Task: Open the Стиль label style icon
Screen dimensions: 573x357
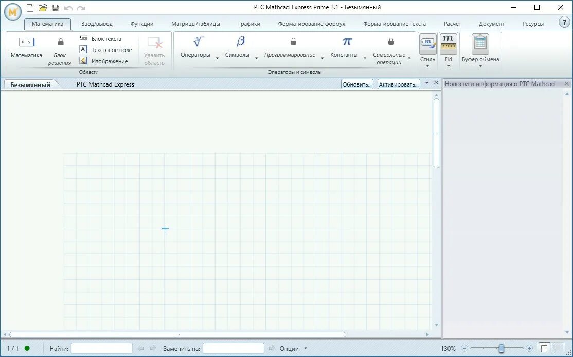Action: tap(427, 44)
